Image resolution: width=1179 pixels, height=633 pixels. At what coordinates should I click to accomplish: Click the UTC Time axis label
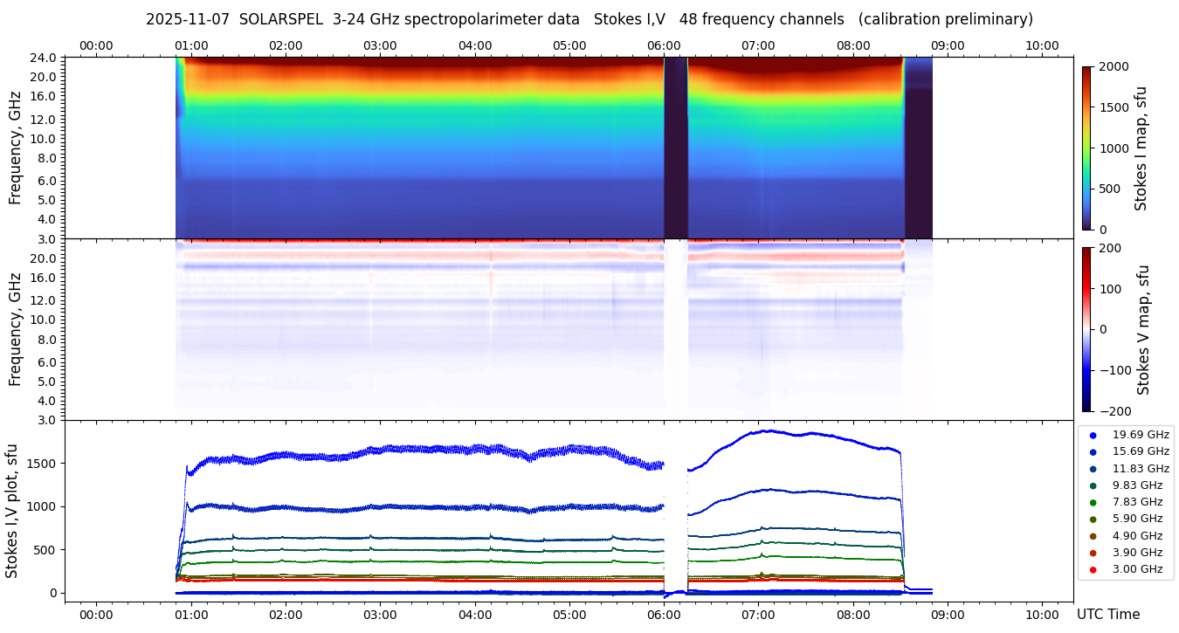tap(1107, 615)
